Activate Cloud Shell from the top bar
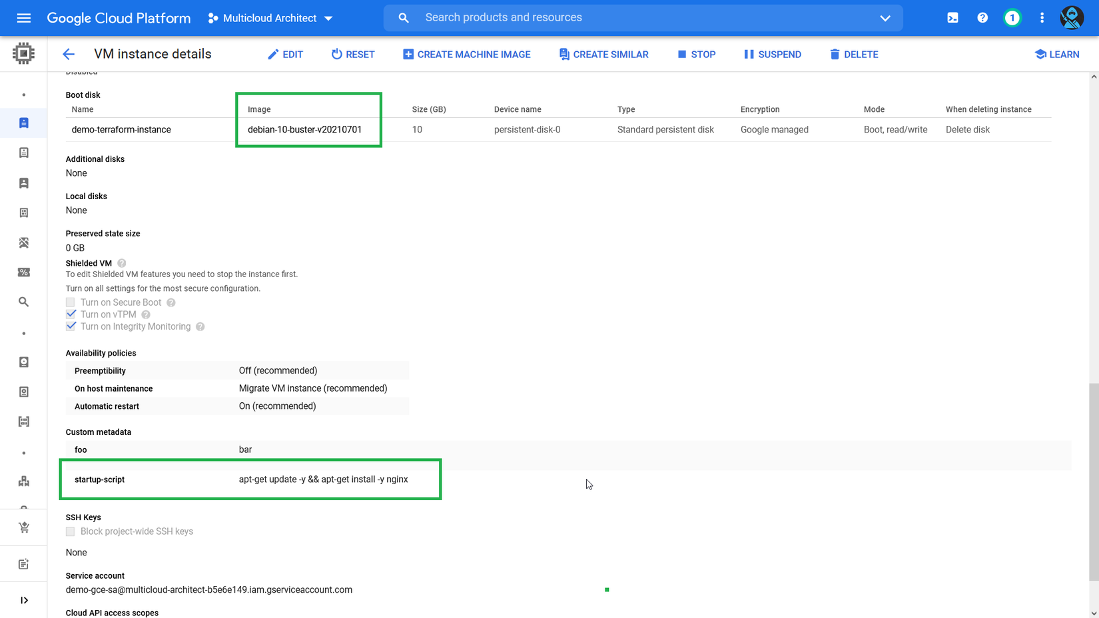 953,18
